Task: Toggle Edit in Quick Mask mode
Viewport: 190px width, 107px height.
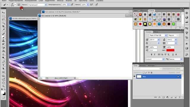Action: pyautogui.click(x=3, y=97)
